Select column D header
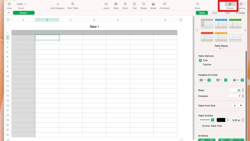The width and height of the screenshot is (250, 141). coord(94,20)
